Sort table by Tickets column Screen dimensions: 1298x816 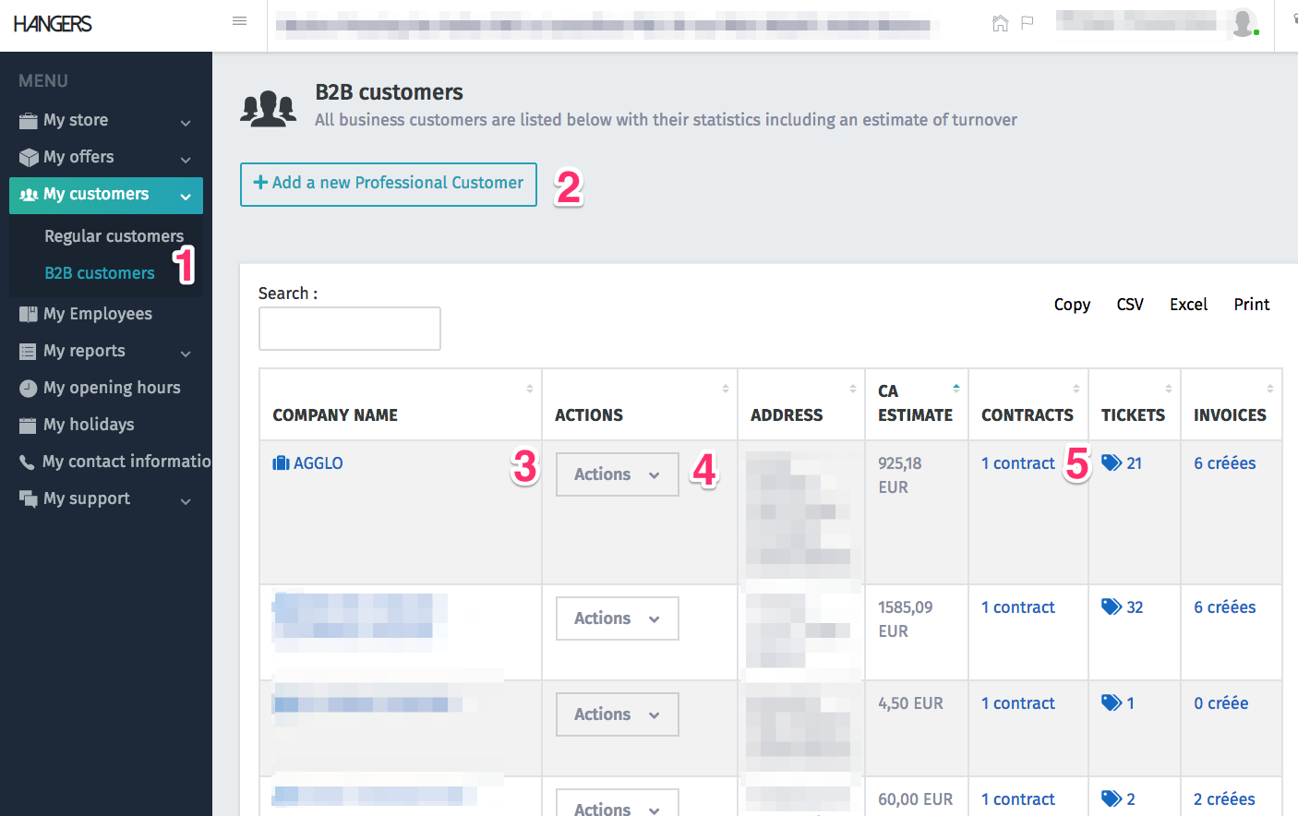coord(1133,415)
